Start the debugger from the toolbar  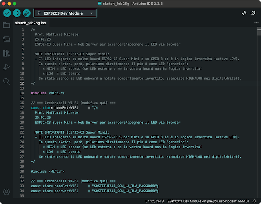[27, 13]
